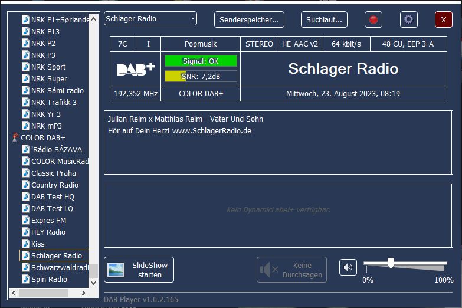This screenshot has width=462, height=308.
Task: Open the Schlager Radio station dropdown
Action: (x=150, y=19)
